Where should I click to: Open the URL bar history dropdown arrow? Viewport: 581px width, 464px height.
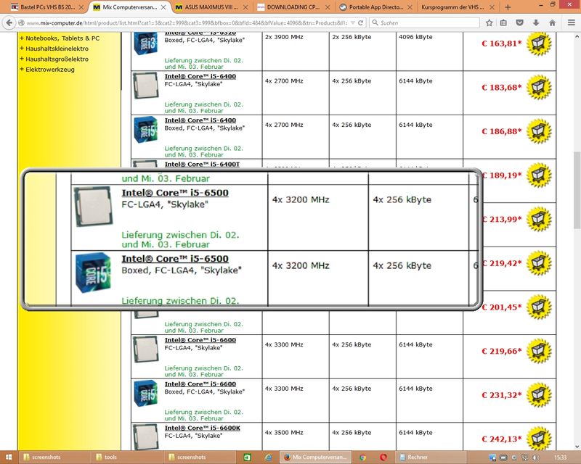coord(352,23)
